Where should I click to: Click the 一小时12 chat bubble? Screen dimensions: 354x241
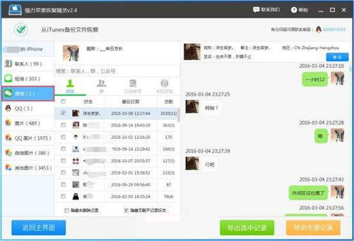click(315, 80)
